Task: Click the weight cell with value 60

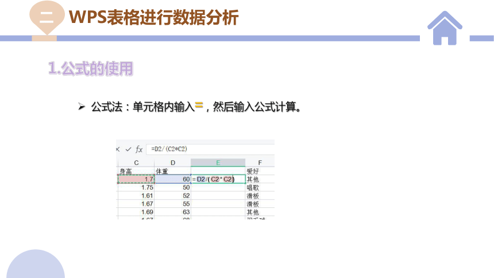Action: point(173,179)
